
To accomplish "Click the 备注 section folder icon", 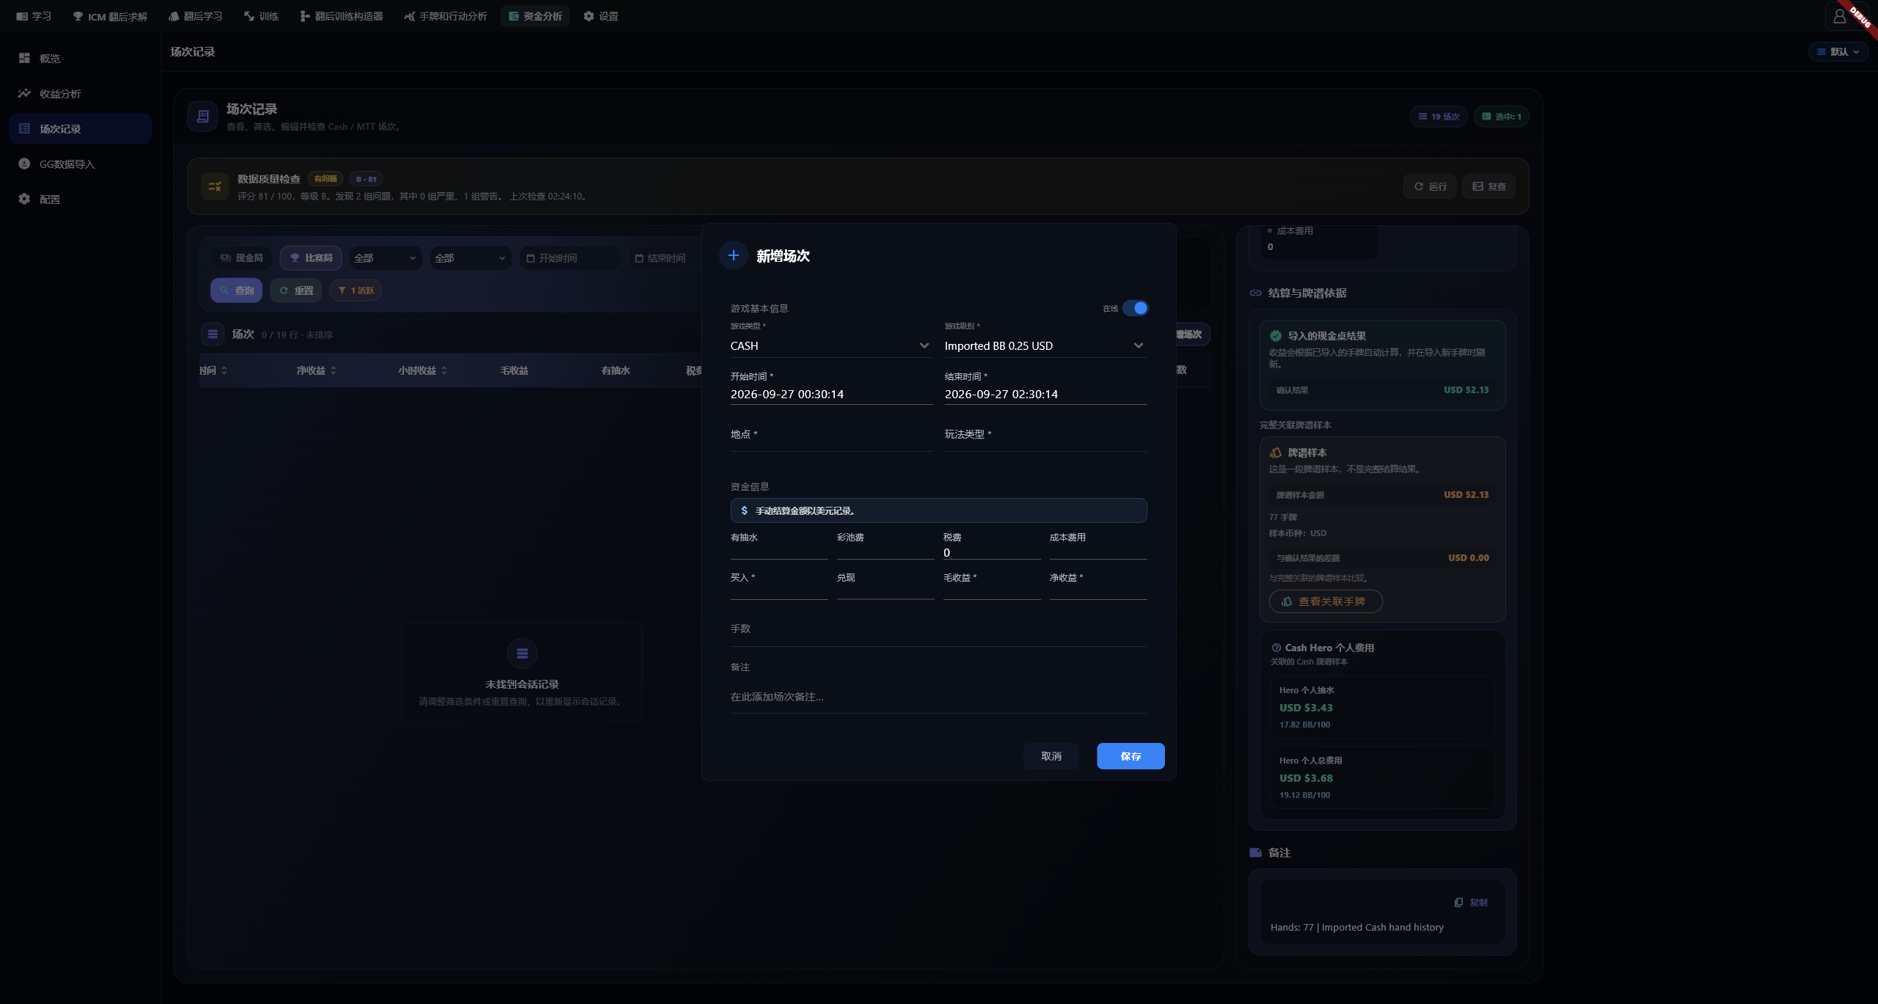I will coord(1255,852).
